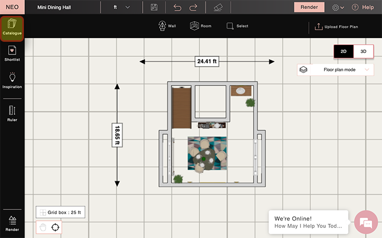Open the Shortlist panel
The height and width of the screenshot is (238, 382).
(12, 53)
